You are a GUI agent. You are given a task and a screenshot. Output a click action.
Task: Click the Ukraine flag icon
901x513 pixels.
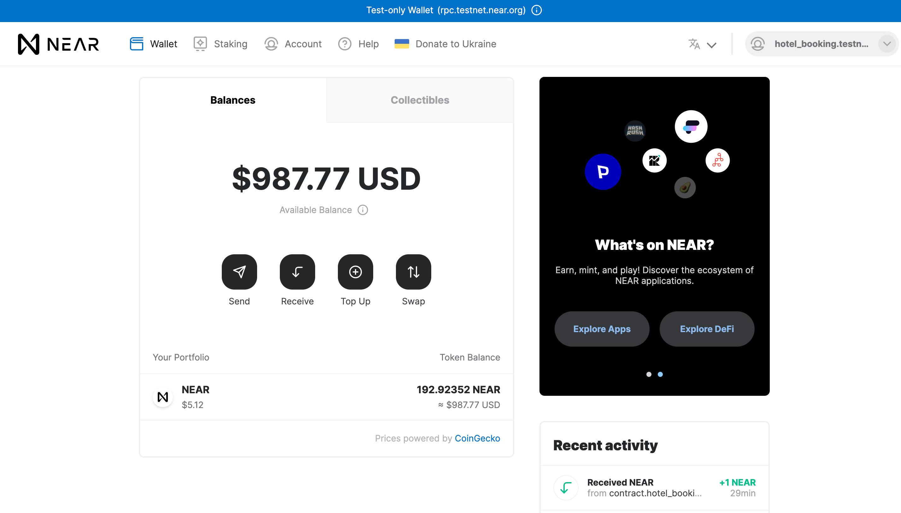click(402, 44)
